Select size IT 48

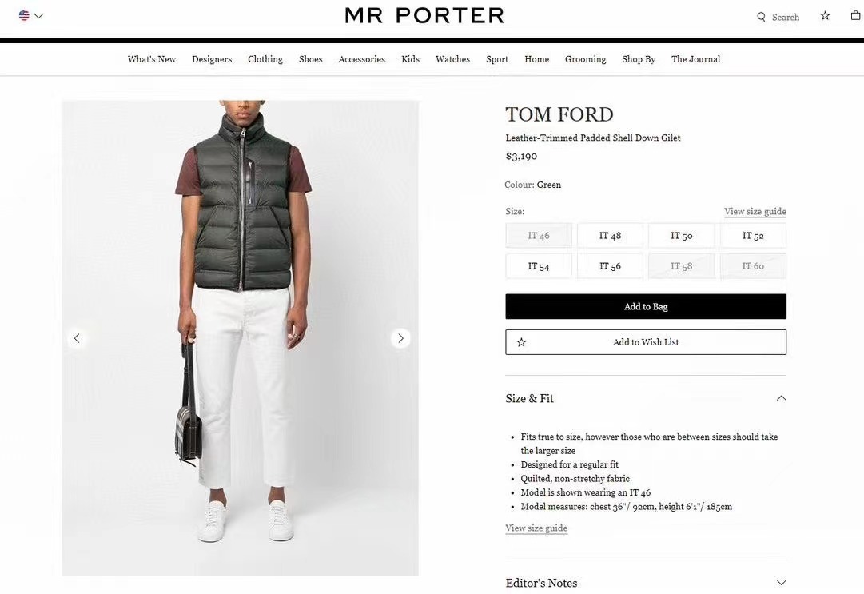pyautogui.click(x=610, y=236)
